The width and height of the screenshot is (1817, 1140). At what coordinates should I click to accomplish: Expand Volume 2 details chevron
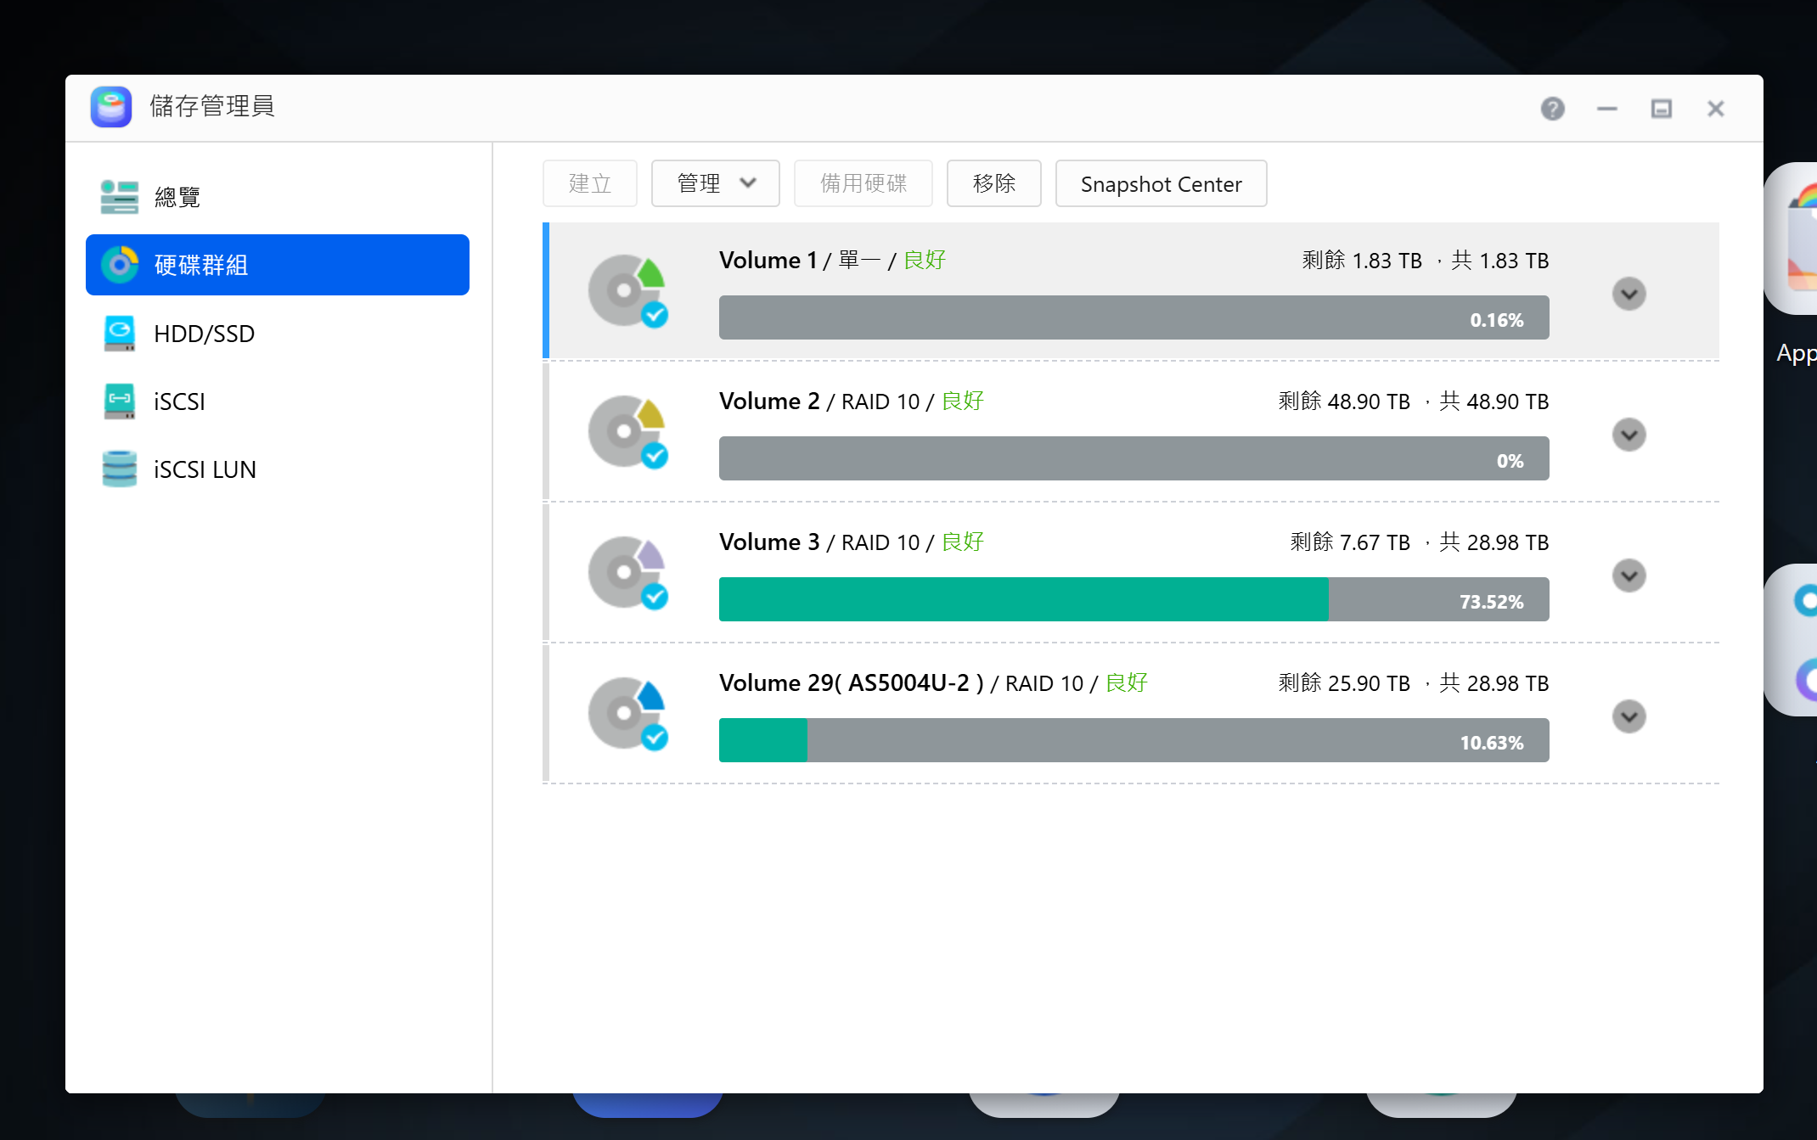tap(1629, 435)
